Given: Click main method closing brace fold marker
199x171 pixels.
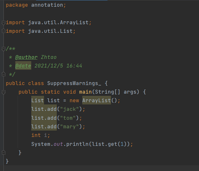Looking at the screenshot, I should tap(4, 152).
